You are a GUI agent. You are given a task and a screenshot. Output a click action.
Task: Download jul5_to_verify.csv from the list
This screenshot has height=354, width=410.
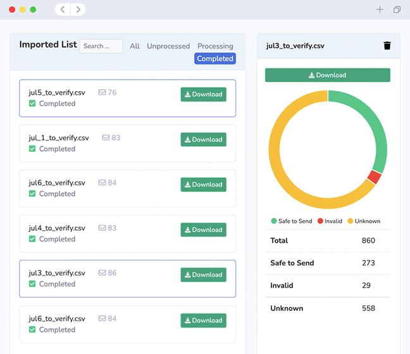pos(204,94)
